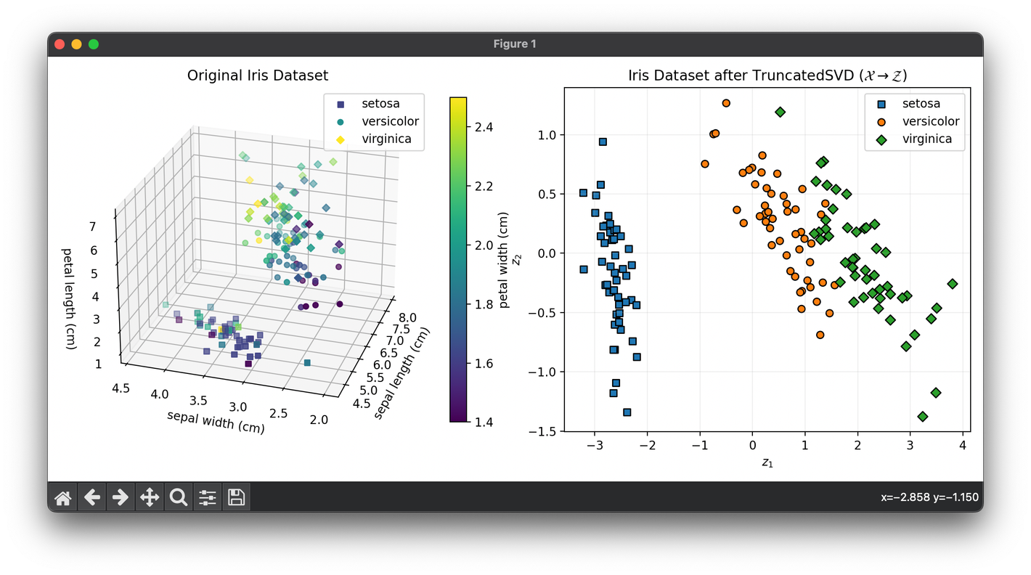Click the cursor coordinates readout x=-2.858
This screenshot has width=1031, height=575.
coord(929,497)
